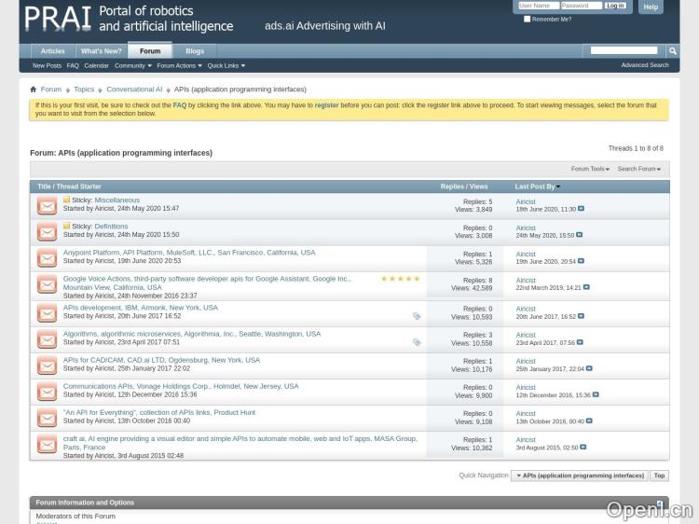Go to last post icon dated 13th October 2016
Image resolution: width=699 pixels, height=524 pixels.
click(589, 421)
